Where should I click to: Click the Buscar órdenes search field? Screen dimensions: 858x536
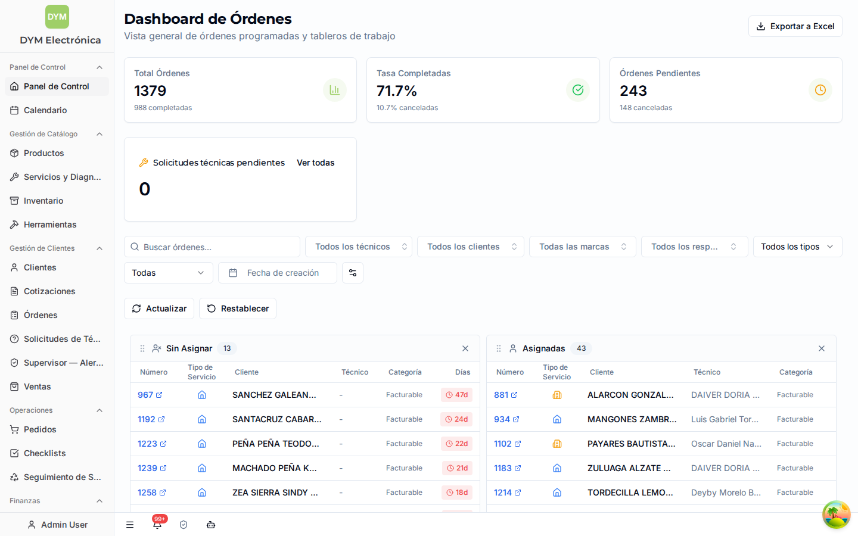[212, 247]
